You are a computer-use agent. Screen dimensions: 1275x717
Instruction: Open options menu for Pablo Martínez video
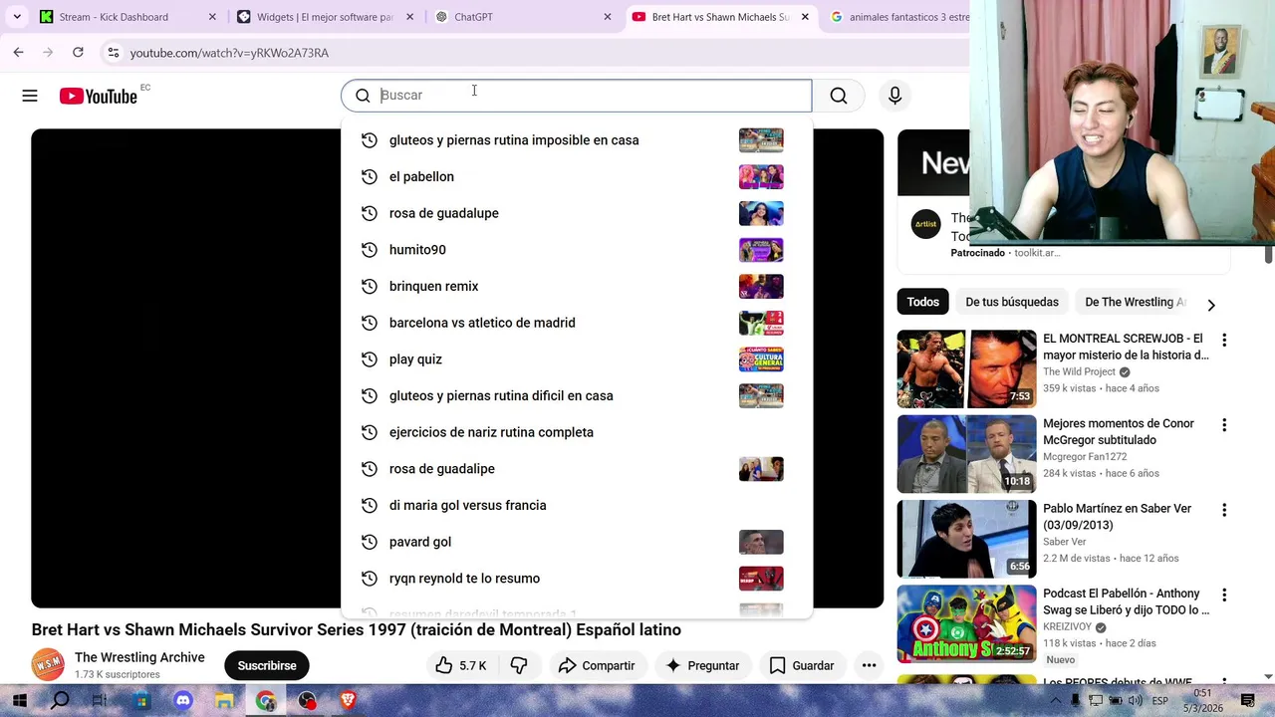click(x=1224, y=510)
